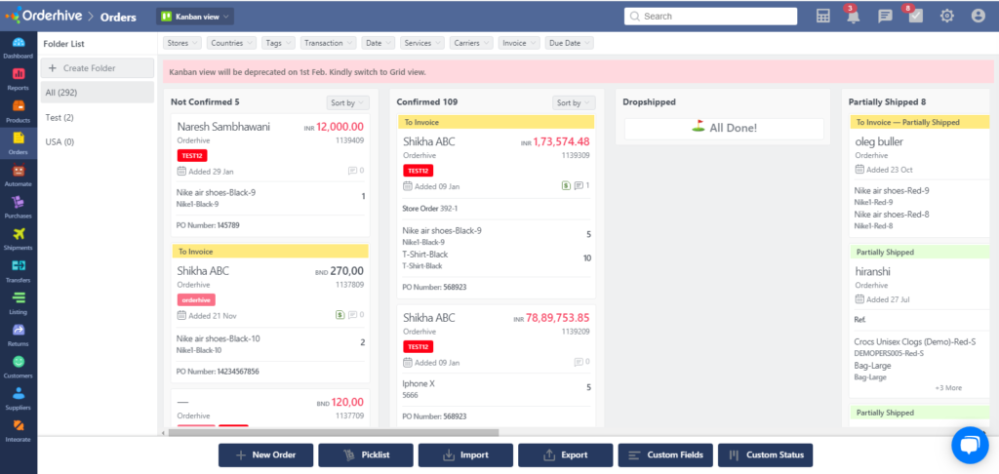
Task: Click the Create Folder button
Action: pos(98,68)
